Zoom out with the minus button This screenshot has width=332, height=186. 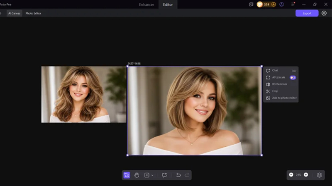[291, 174]
